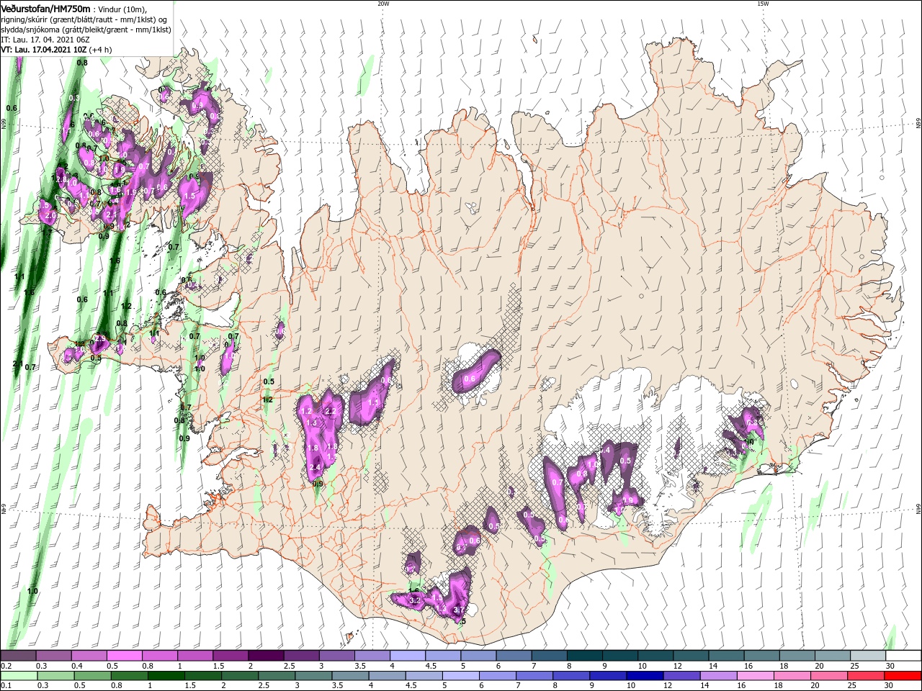Select the dark teal 8–9 snow legend swatch
This screenshot has height=691, width=922.
tap(585, 655)
